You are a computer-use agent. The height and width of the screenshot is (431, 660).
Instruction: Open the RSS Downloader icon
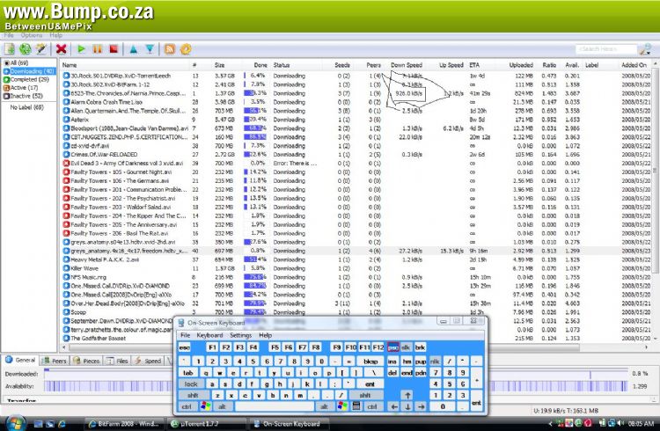pos(171,49)
